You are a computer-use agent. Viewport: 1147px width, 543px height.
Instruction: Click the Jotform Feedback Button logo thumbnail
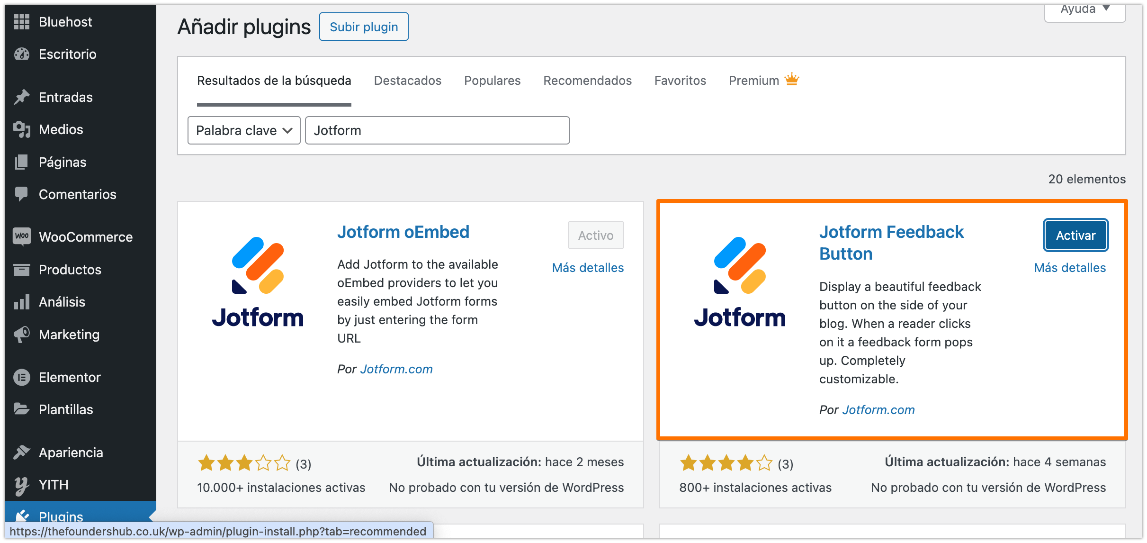coord(739,282)
